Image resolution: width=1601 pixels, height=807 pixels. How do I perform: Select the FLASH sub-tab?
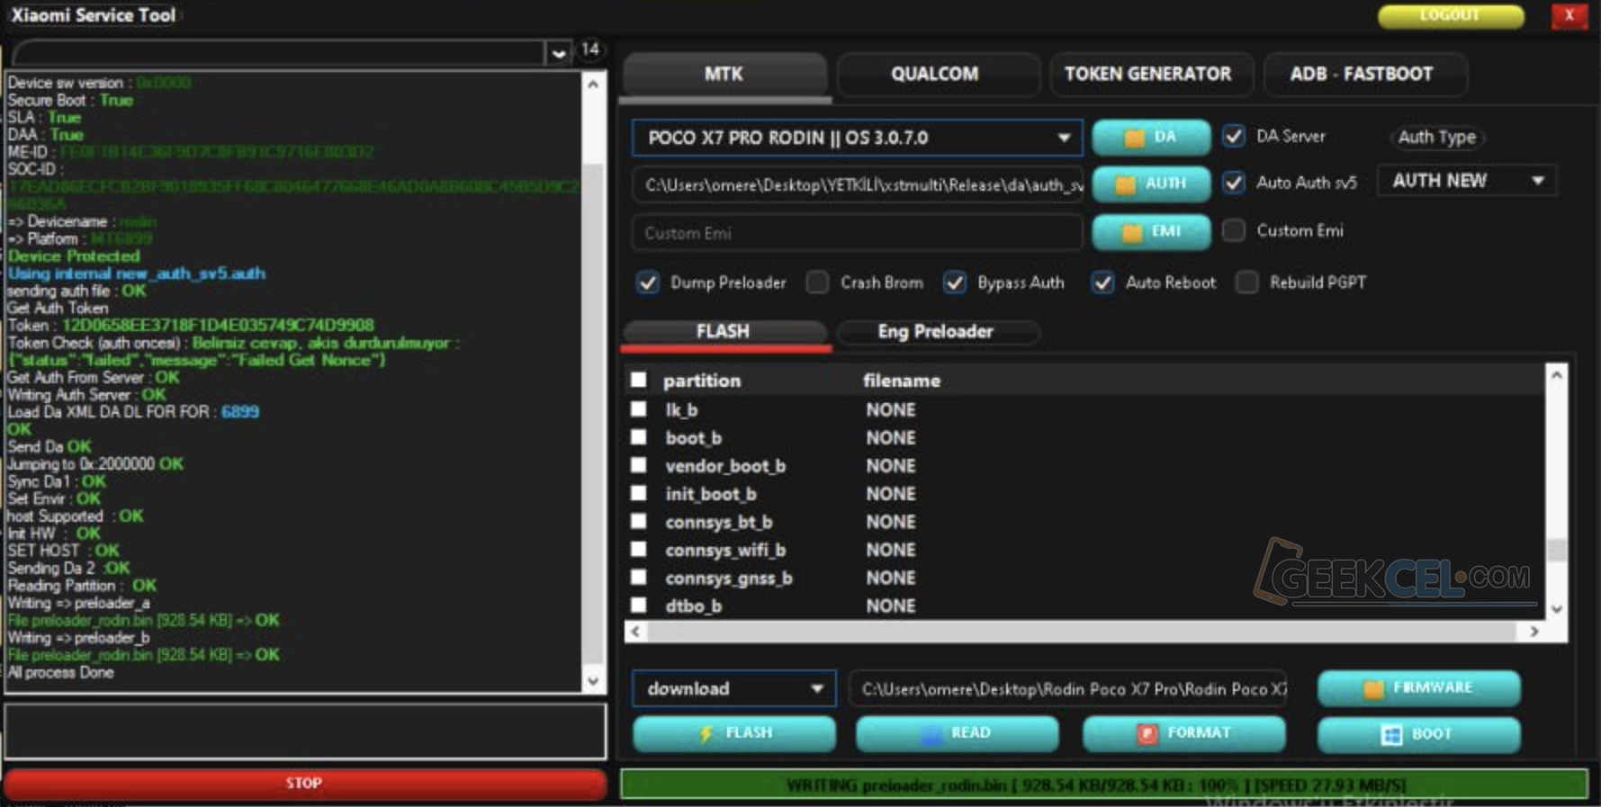point(724,331)
